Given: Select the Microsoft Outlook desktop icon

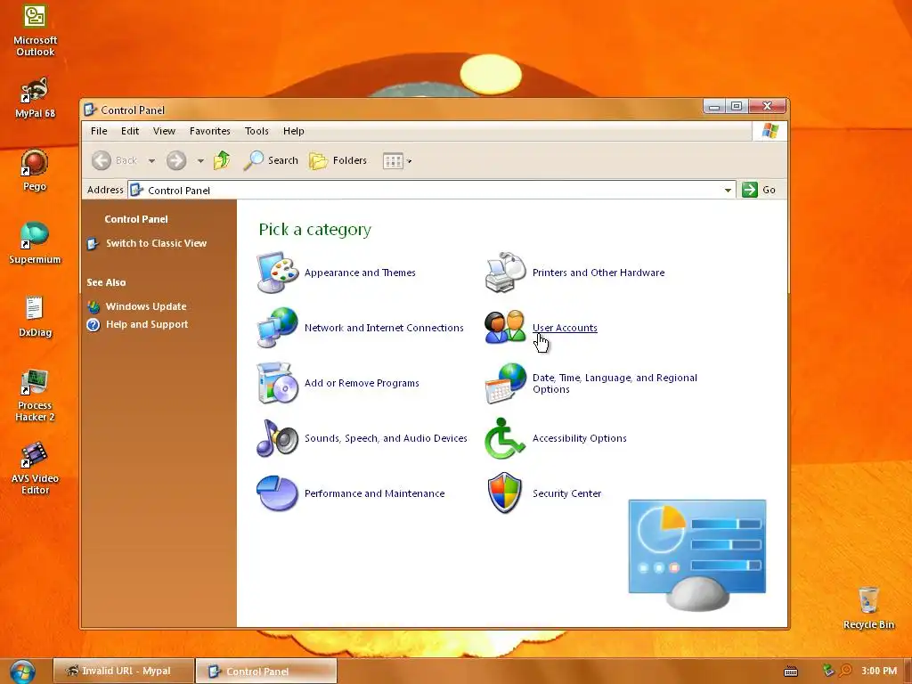Looking at the screenshot, I should click(x=35, y=30).
